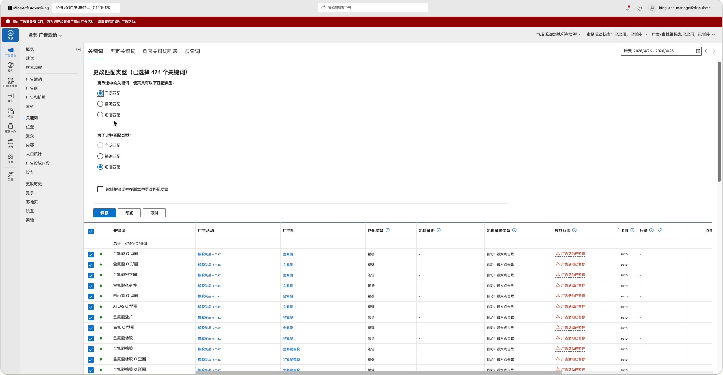Open 广告组 in the left navigation
Viewport: 723px width, 375px height.
32,88
